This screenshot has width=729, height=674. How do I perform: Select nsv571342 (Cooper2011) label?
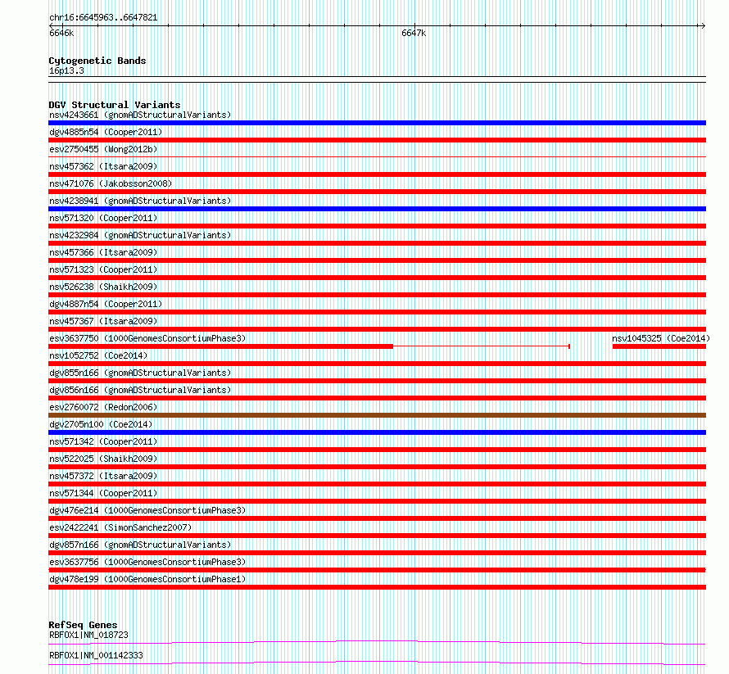pos(103,441)
